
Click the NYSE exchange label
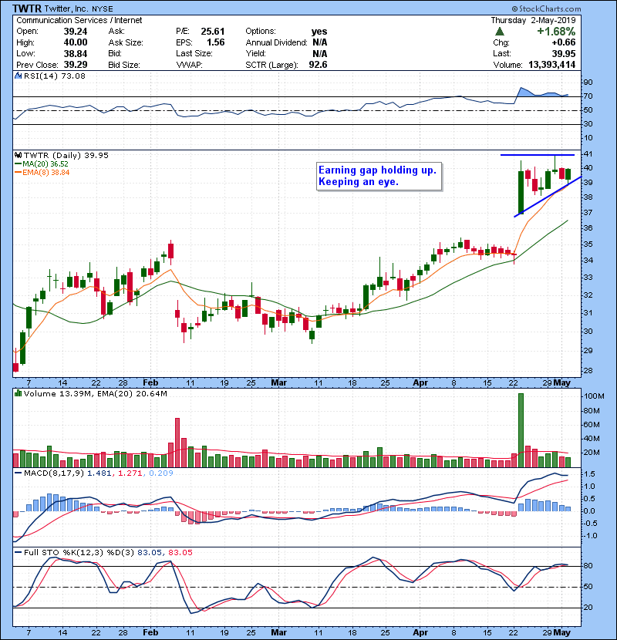(x=103, y=9)
